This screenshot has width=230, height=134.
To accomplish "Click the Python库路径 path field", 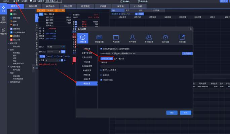I will click(146, 54).
